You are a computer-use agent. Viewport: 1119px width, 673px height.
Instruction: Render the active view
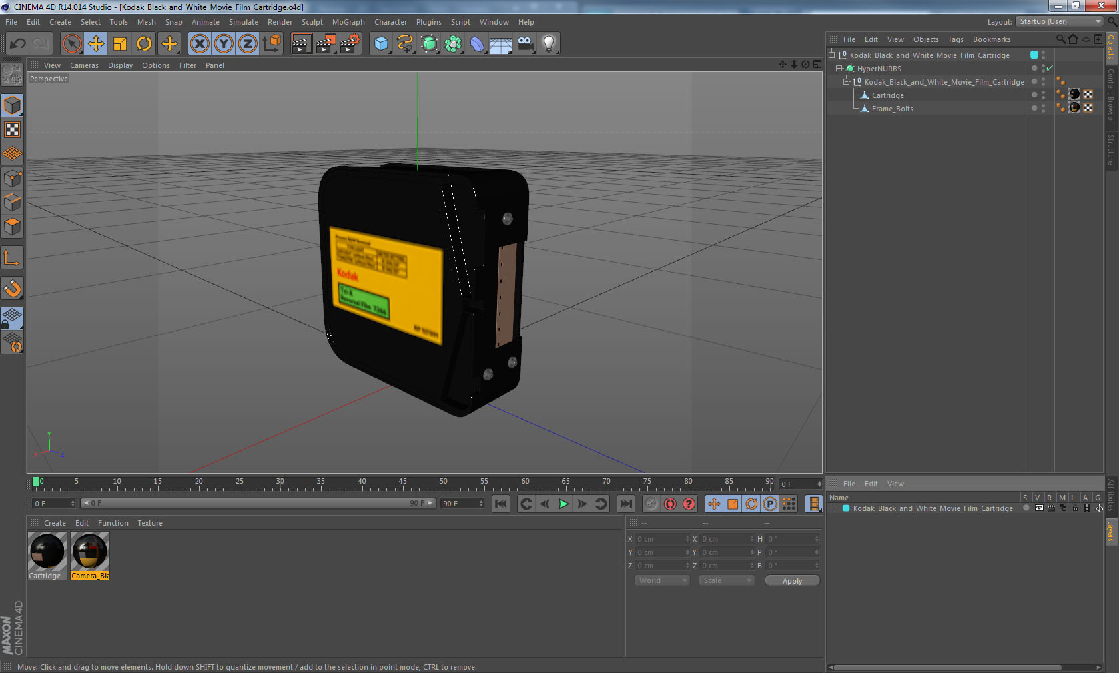pos(301,44)
